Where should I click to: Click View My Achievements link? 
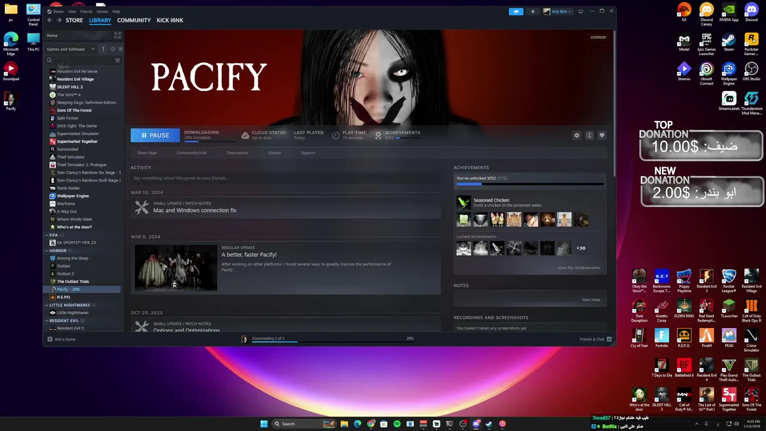[579, 268]
